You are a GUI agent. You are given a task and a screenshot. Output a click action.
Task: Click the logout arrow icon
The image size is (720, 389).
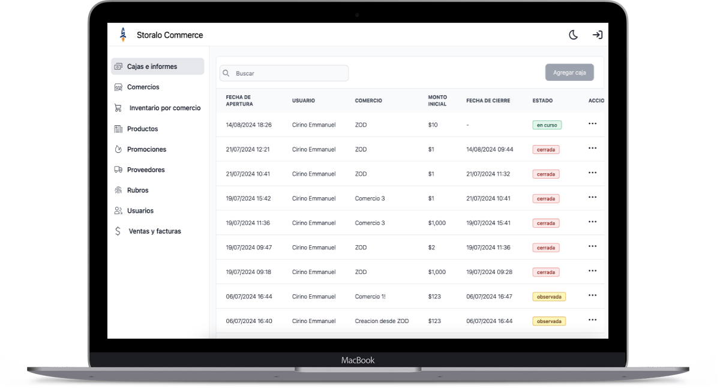pos(597,35)
